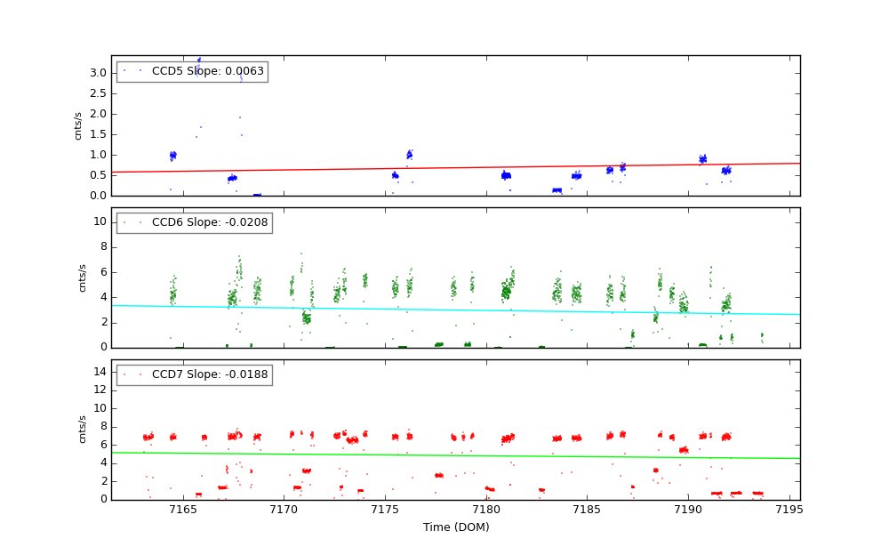Select the Time (DOM) x-axis label
Viewport: 889px width, 555px height.
click(x=455, y=527)
